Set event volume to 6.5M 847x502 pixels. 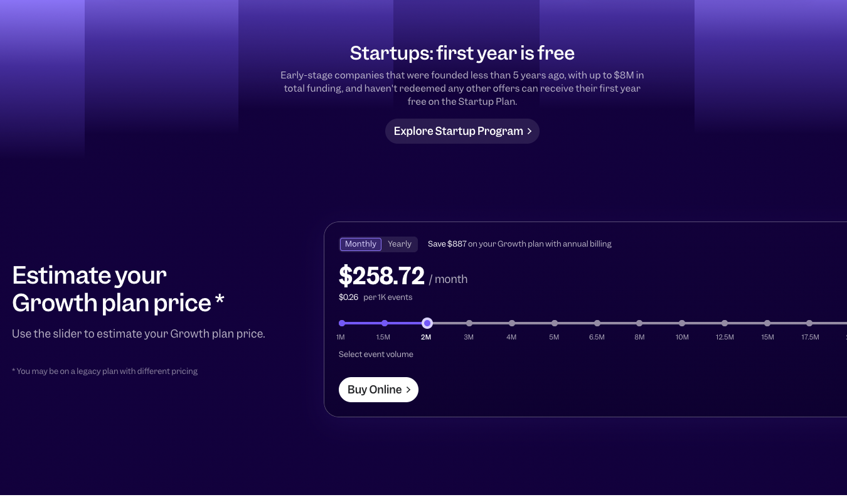coord(597,323)
